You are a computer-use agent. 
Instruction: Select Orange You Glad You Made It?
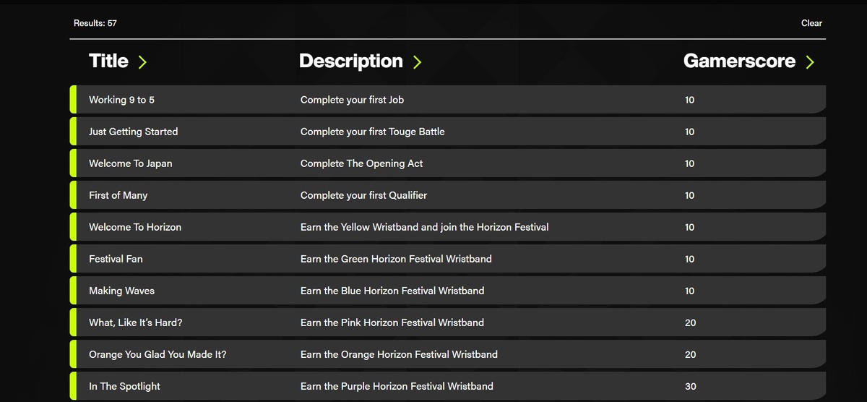click(158, 354)
